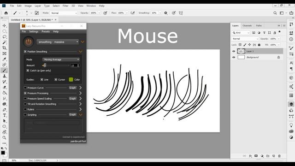Viewport: 295px width, 166px height.
Task: Select the Move tool
Action: pyautogui.click(x=4, y=26)
